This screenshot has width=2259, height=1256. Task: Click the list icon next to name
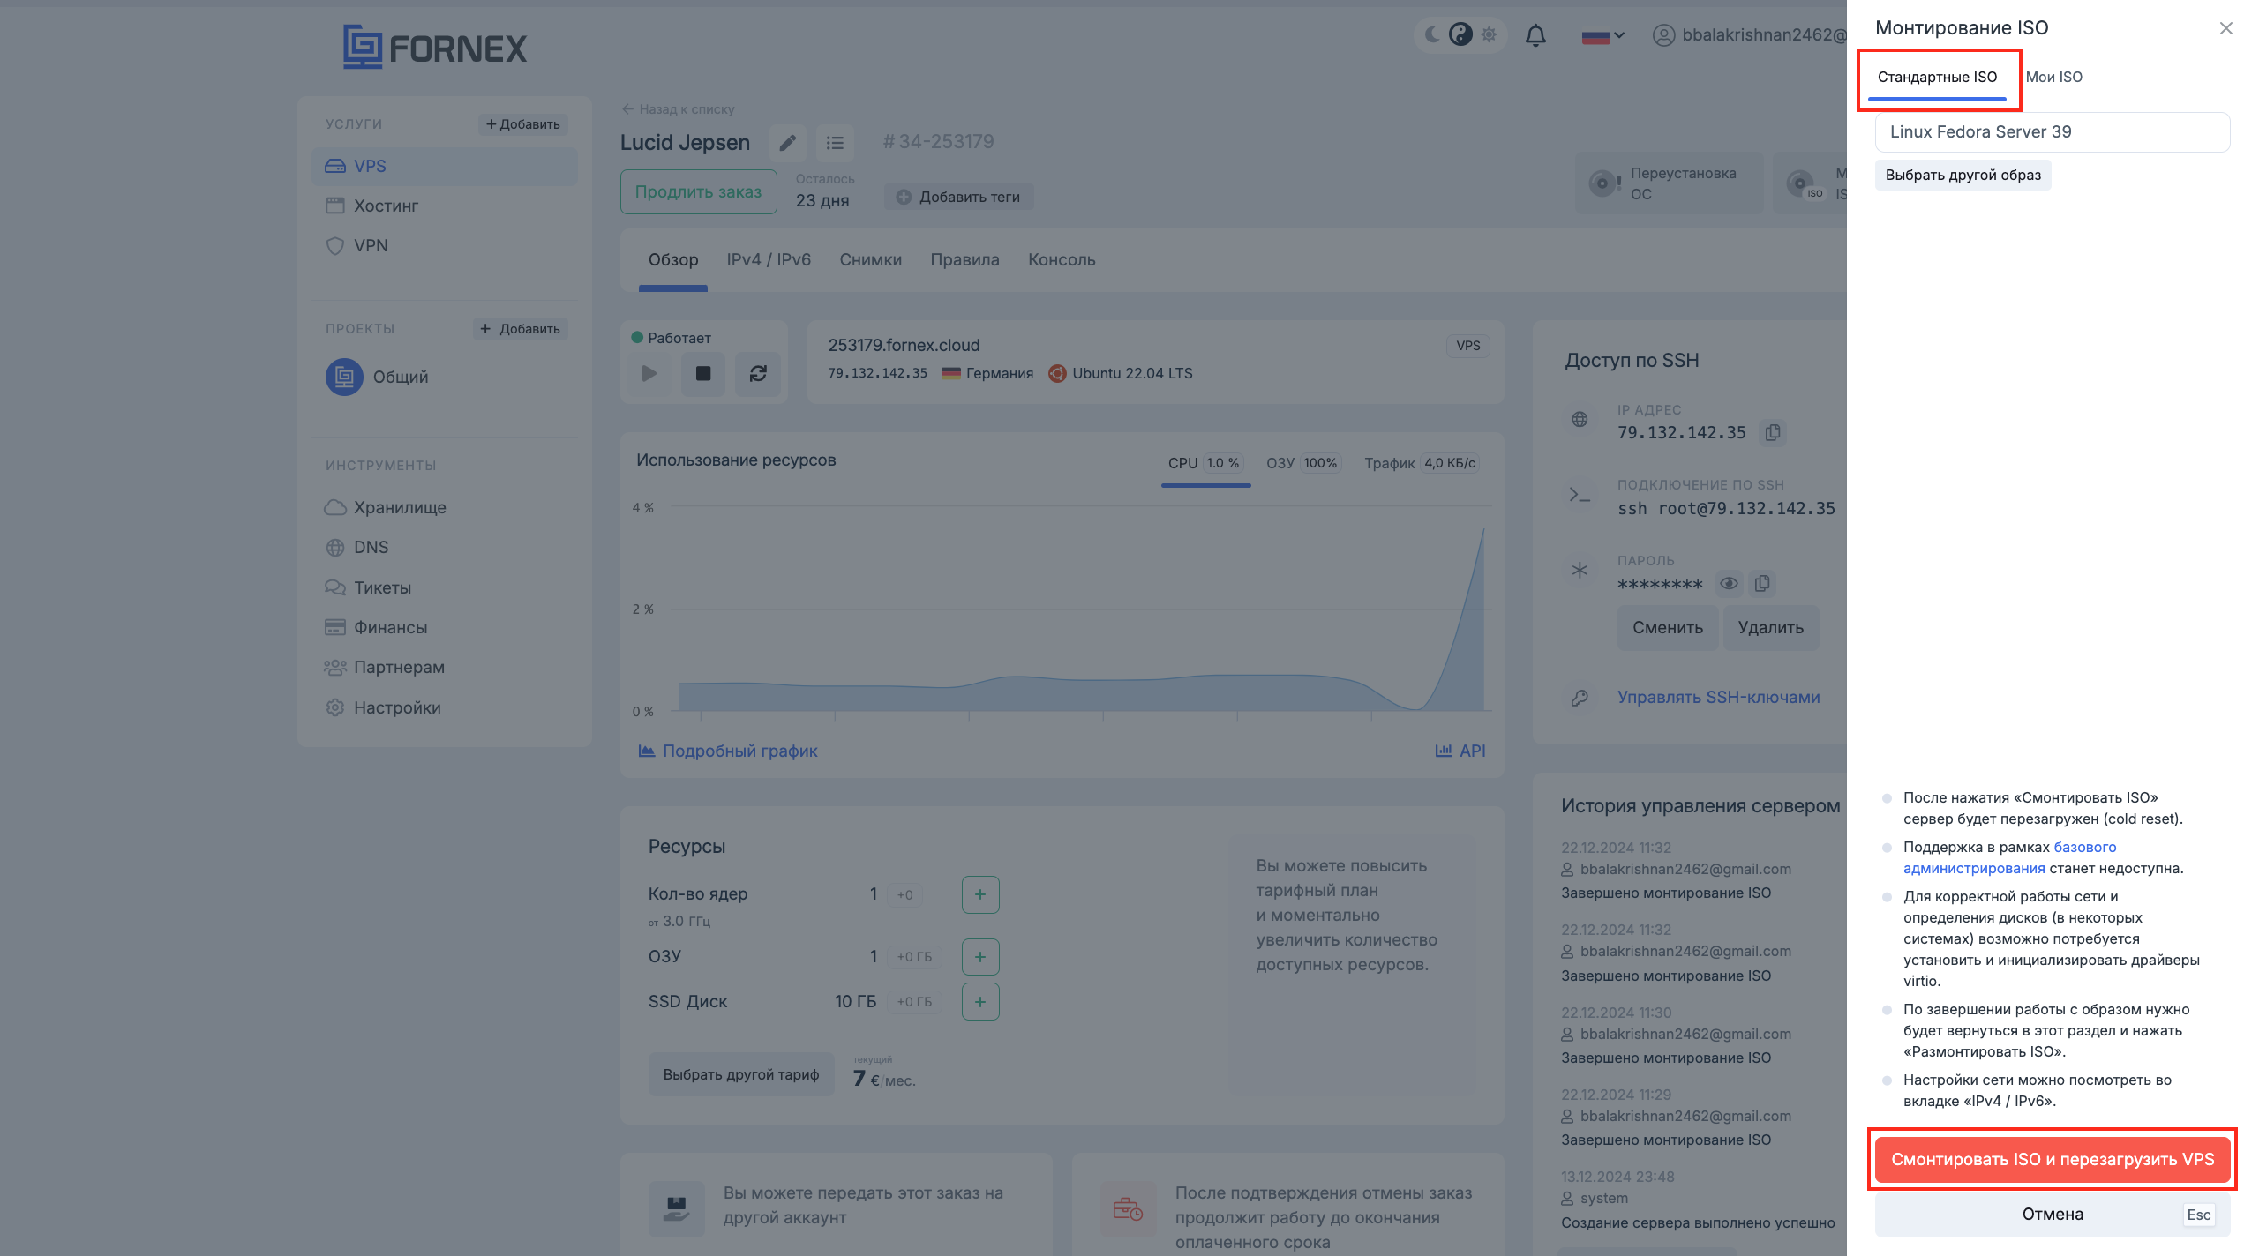[x=835, y=142]
